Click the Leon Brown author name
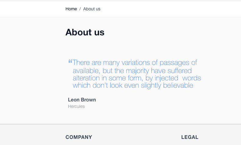Viewport: 241px width, 145px height. pyautogui.click(x=82, y=100)
